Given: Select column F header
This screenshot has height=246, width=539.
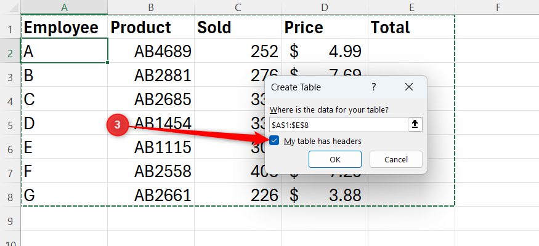Looking at the screenshot, I should [x=498, y=7].
